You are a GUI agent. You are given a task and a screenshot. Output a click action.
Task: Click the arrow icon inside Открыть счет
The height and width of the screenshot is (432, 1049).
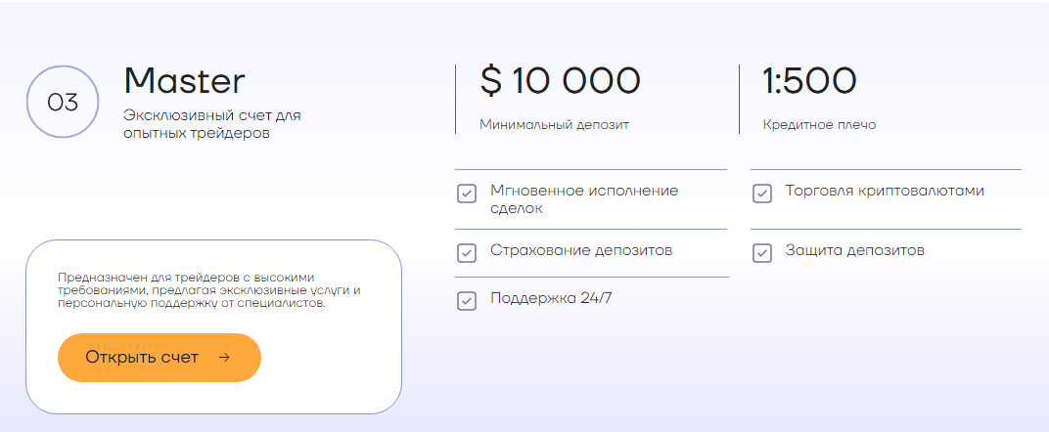pyautogui.click(x=225, y=358)
